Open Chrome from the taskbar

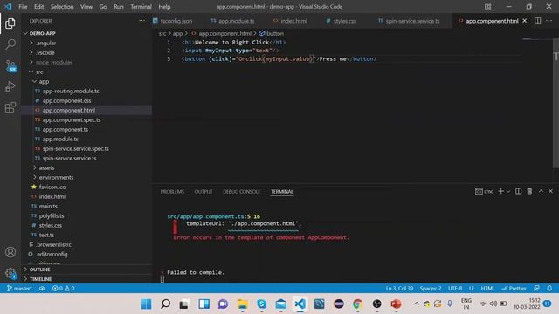coord(357,304)
